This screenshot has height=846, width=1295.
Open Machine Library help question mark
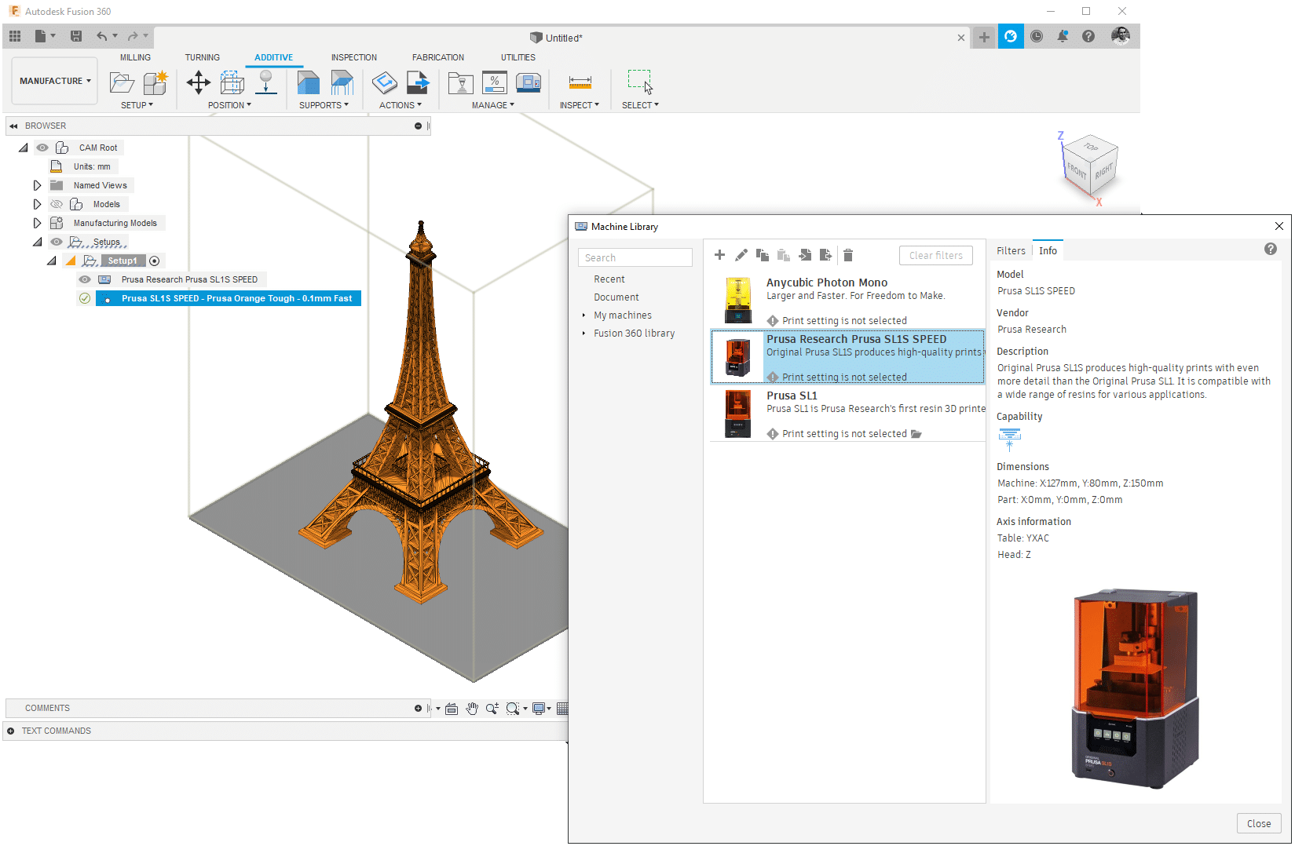point(1271,249)
